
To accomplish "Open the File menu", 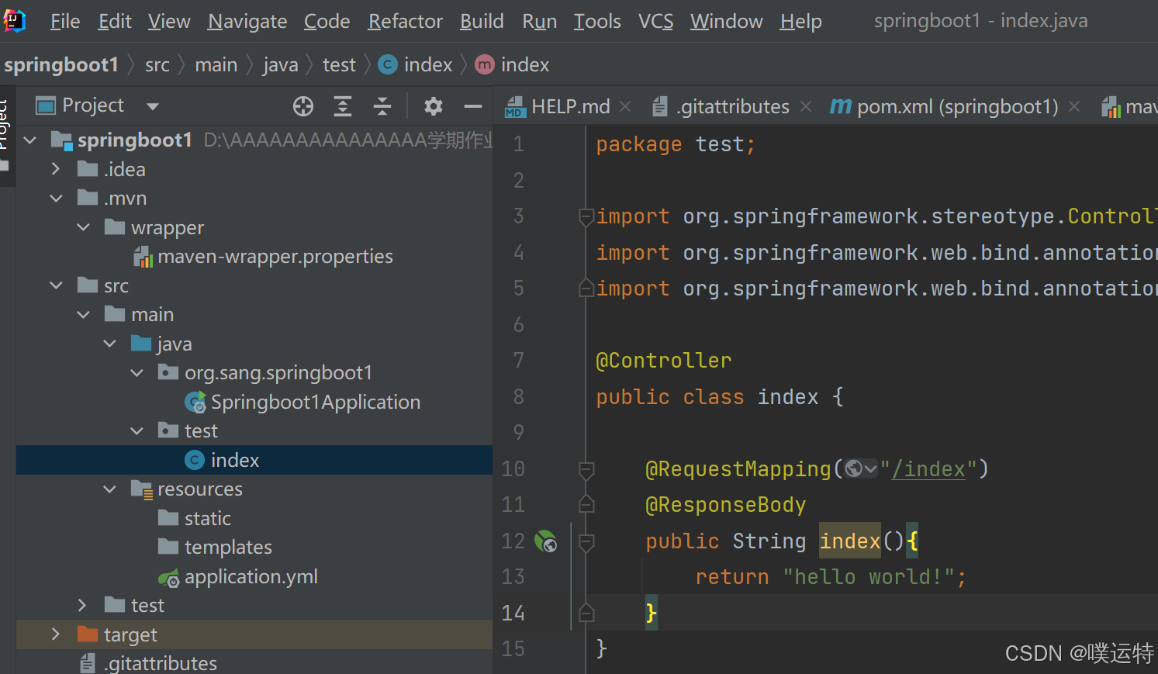I will pyautogui.click(x=65, y=21).
